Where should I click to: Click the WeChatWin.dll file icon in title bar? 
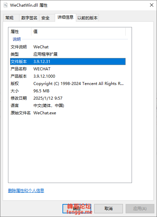pos(6,5)
